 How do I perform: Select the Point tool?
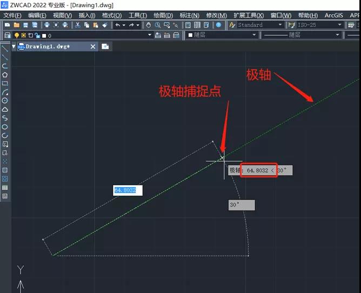coord(5,162)
